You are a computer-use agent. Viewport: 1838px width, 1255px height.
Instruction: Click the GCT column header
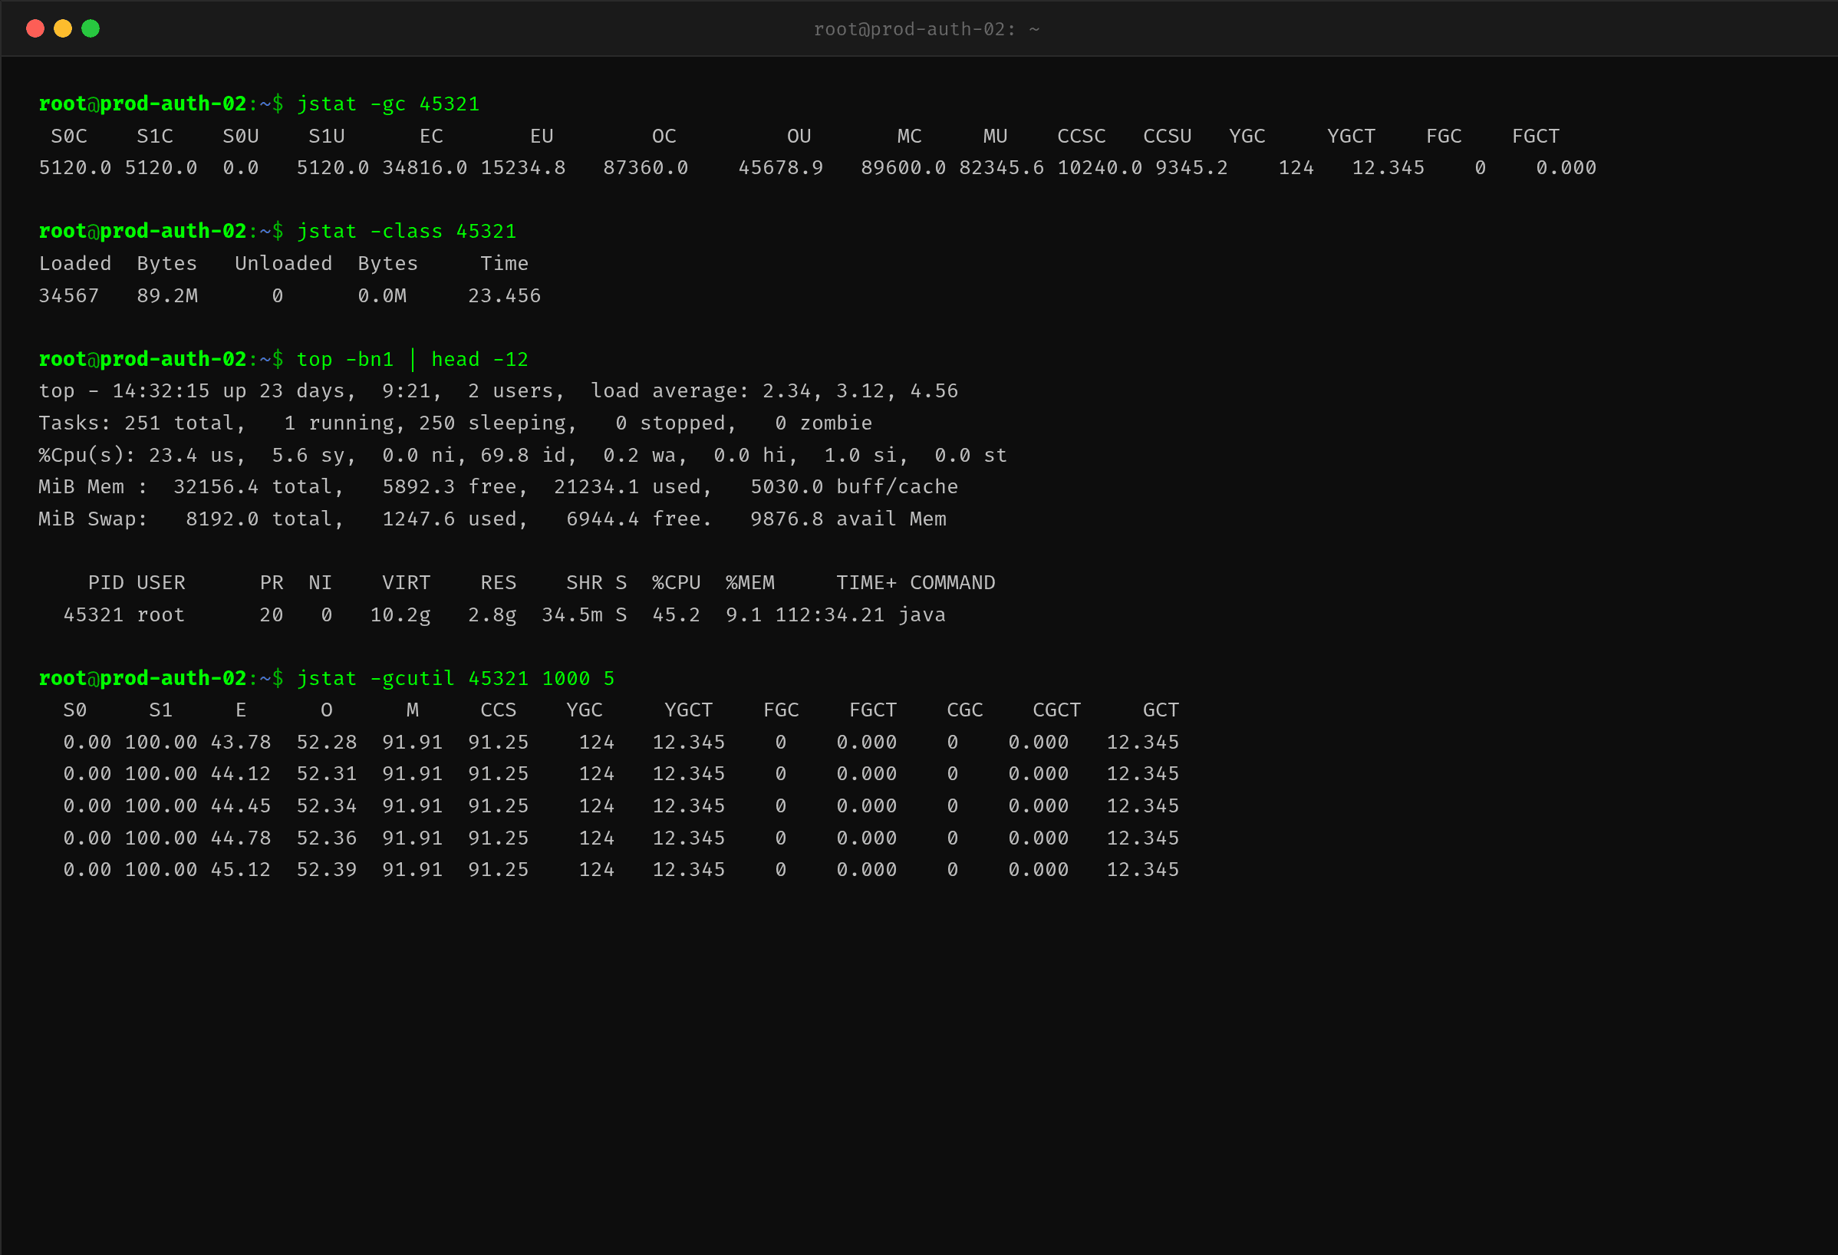pos(1161,710)
